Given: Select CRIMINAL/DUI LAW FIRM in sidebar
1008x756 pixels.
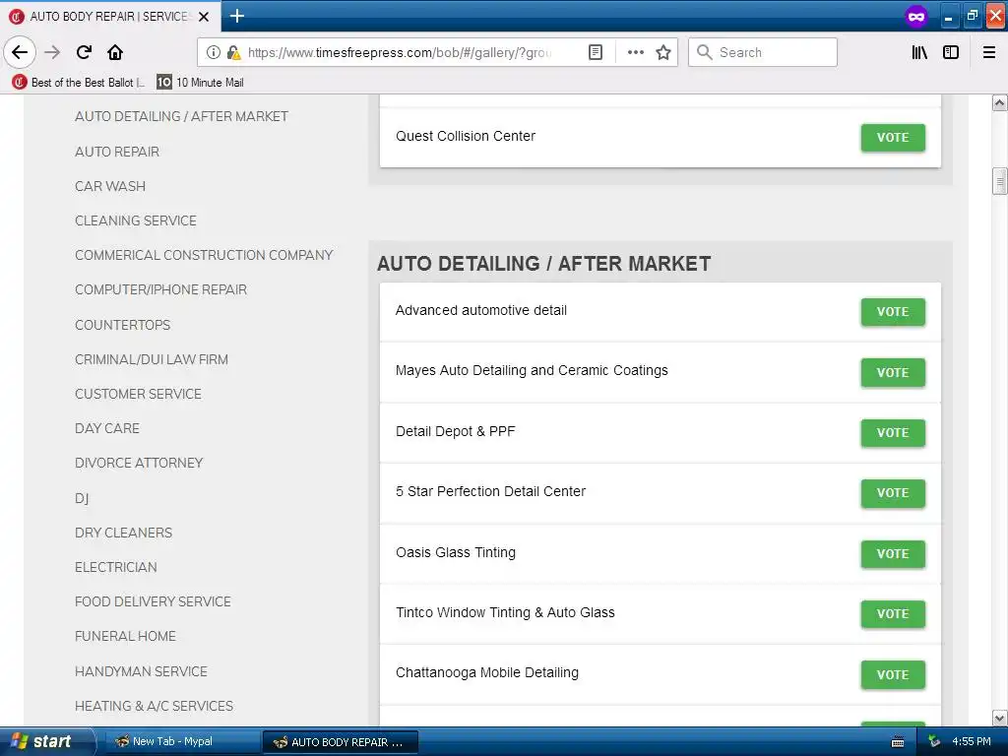Looking at the screenshot, I should point(151,359).
